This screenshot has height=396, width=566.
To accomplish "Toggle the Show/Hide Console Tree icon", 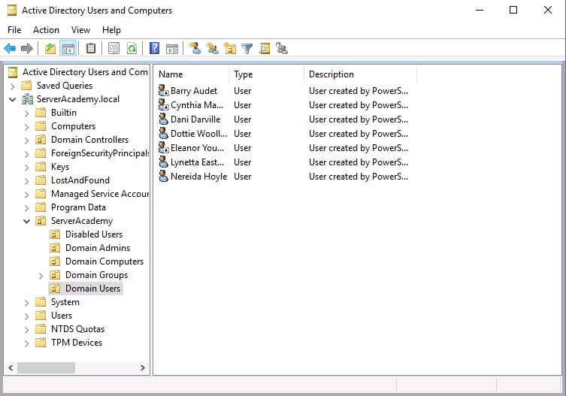I will 68,48.
